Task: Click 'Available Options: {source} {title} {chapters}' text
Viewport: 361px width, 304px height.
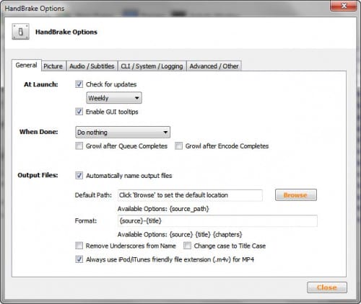Action: click(x=180, y=234)
